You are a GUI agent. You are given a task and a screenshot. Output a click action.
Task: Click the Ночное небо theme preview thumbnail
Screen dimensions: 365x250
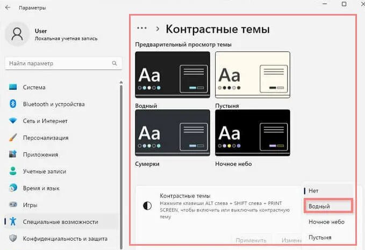(253, 133)
